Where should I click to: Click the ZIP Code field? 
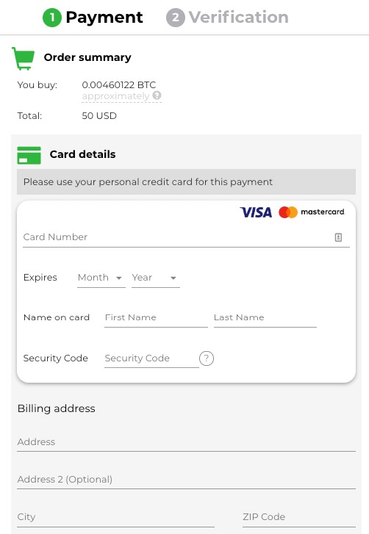pos(299,517)
